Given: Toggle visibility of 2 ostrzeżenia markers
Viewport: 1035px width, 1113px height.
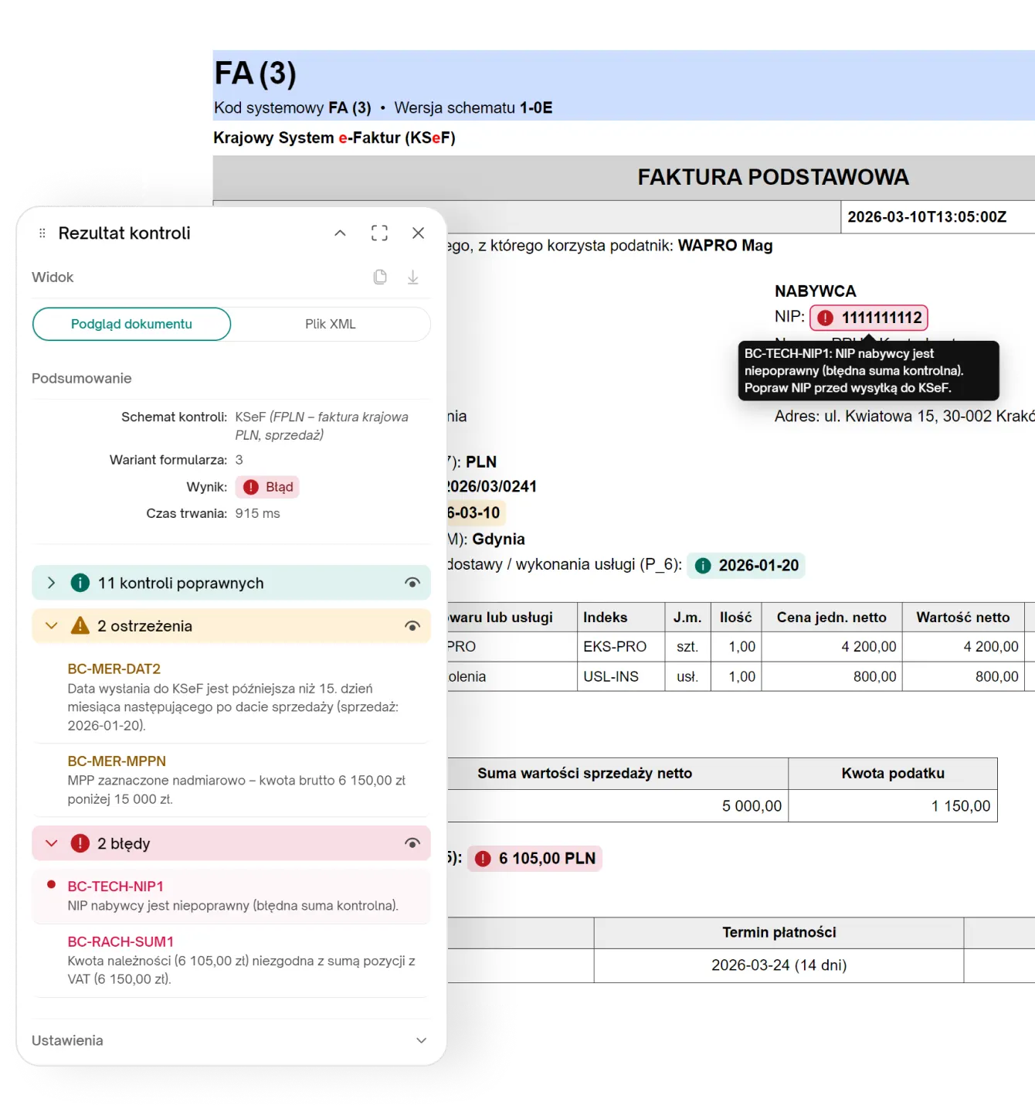Looking at the screenshot, I should click(412, 626).
